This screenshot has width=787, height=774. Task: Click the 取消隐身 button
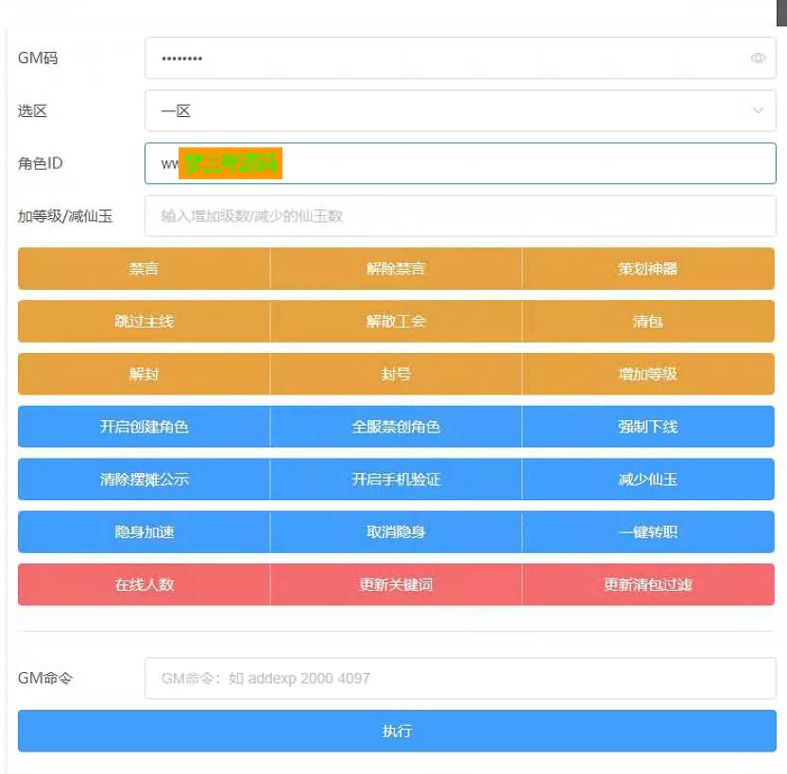pos(396,531)
